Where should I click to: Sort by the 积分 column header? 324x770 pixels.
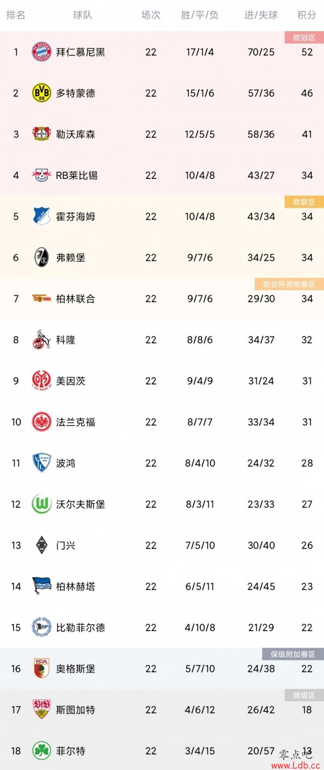pyautogui.click(x=307, y=15)
